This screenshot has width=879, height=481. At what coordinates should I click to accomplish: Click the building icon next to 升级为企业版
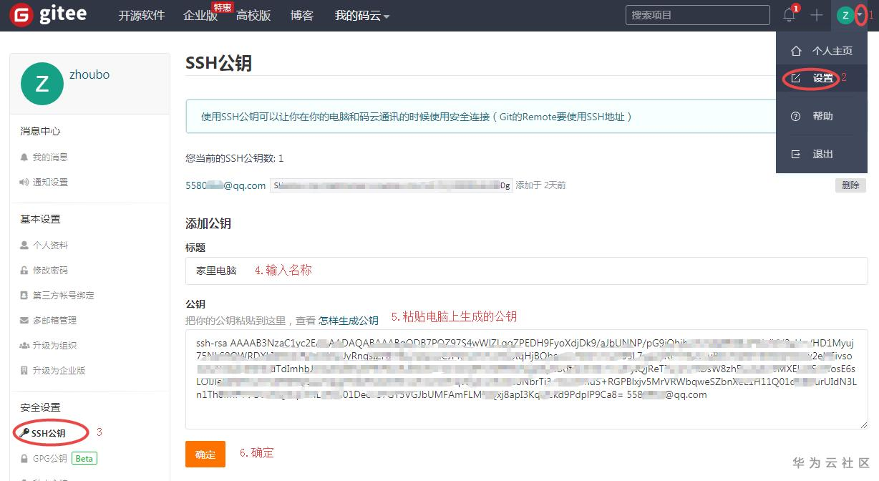(24, 370)
